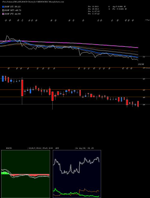Click the 'Pre O: 38.8' value
Image resolution: width=150 pixels, height=198 pixels.
click(93, 6)
